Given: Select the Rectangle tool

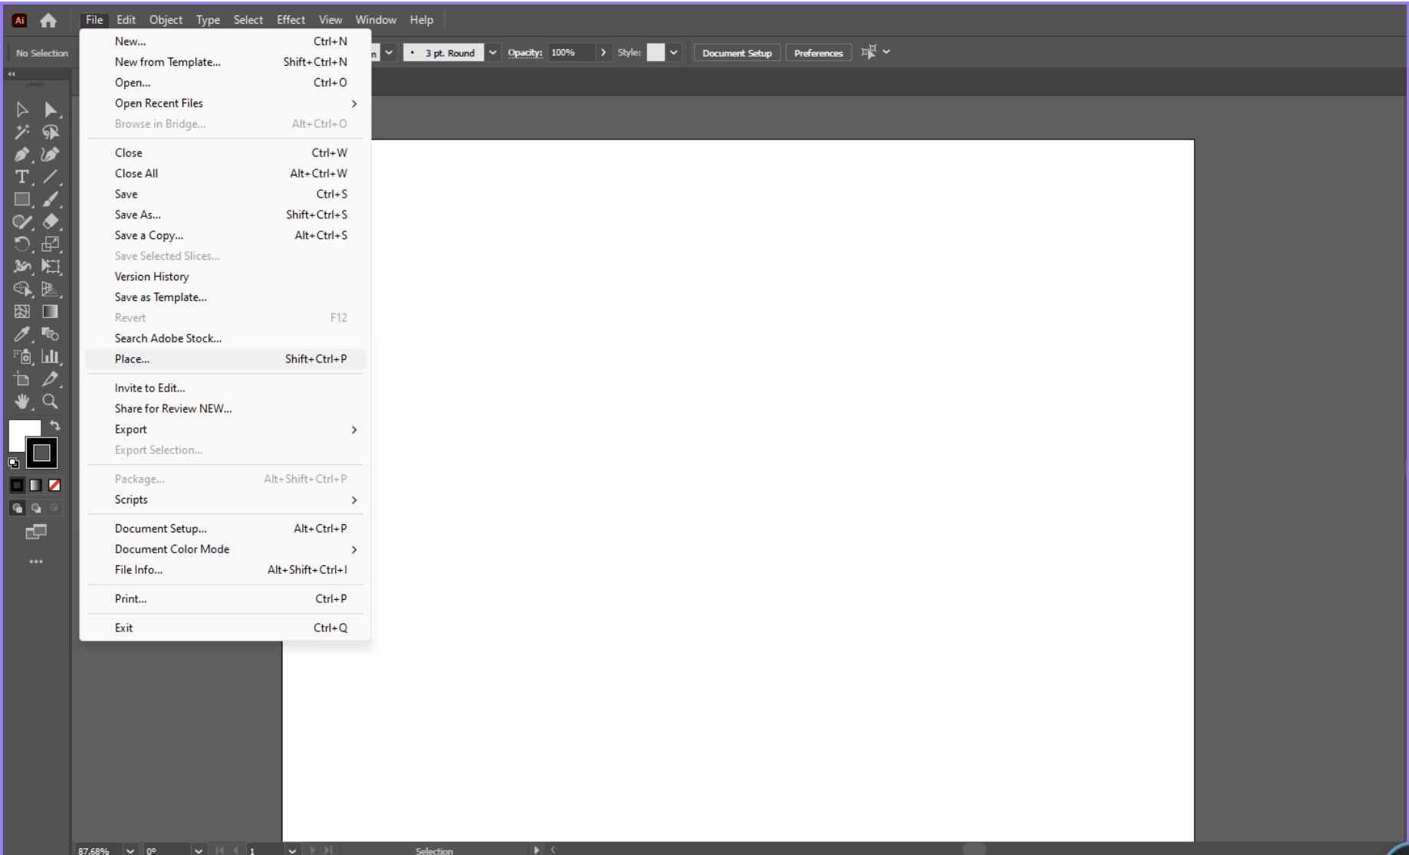Looking at the screenshot, I should point(23,199).
